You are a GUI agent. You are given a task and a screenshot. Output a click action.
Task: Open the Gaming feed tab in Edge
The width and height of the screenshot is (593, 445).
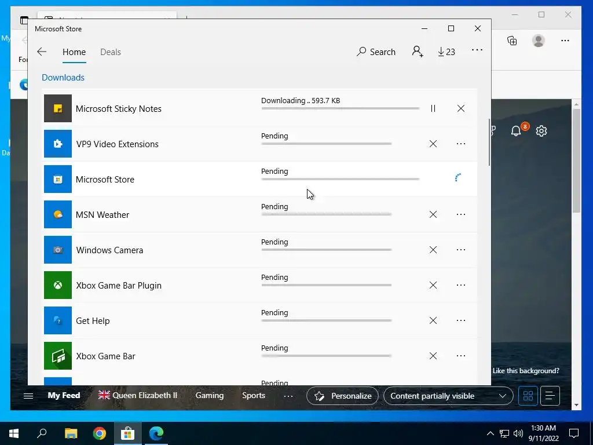(x=210, y=395)
